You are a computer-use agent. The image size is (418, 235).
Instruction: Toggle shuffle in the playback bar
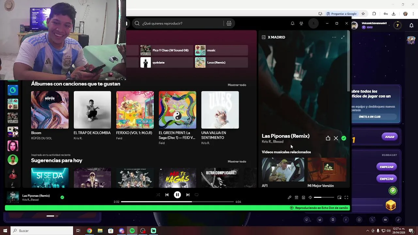click(x=158, y=195)
